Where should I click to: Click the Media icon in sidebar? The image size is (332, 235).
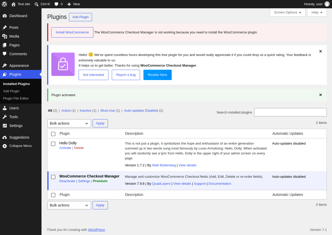[5, 36]
